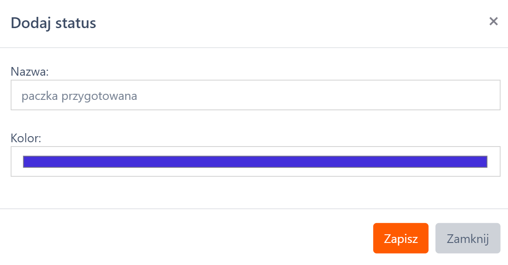The image size is (508, 265).
Task: Dismiss the dialog using Zamknij
Action: 467,238
